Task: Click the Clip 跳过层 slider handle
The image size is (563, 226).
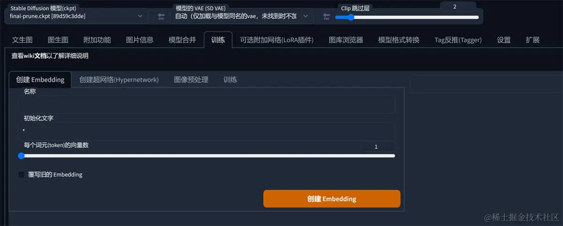Action: point(350,17)
